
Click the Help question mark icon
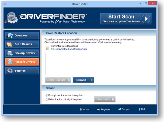pos(139,109)
